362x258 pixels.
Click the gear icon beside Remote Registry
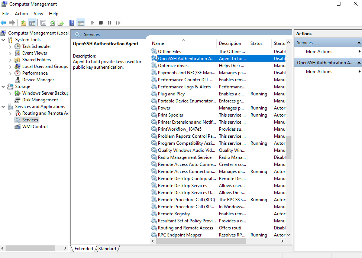[154, 214]
